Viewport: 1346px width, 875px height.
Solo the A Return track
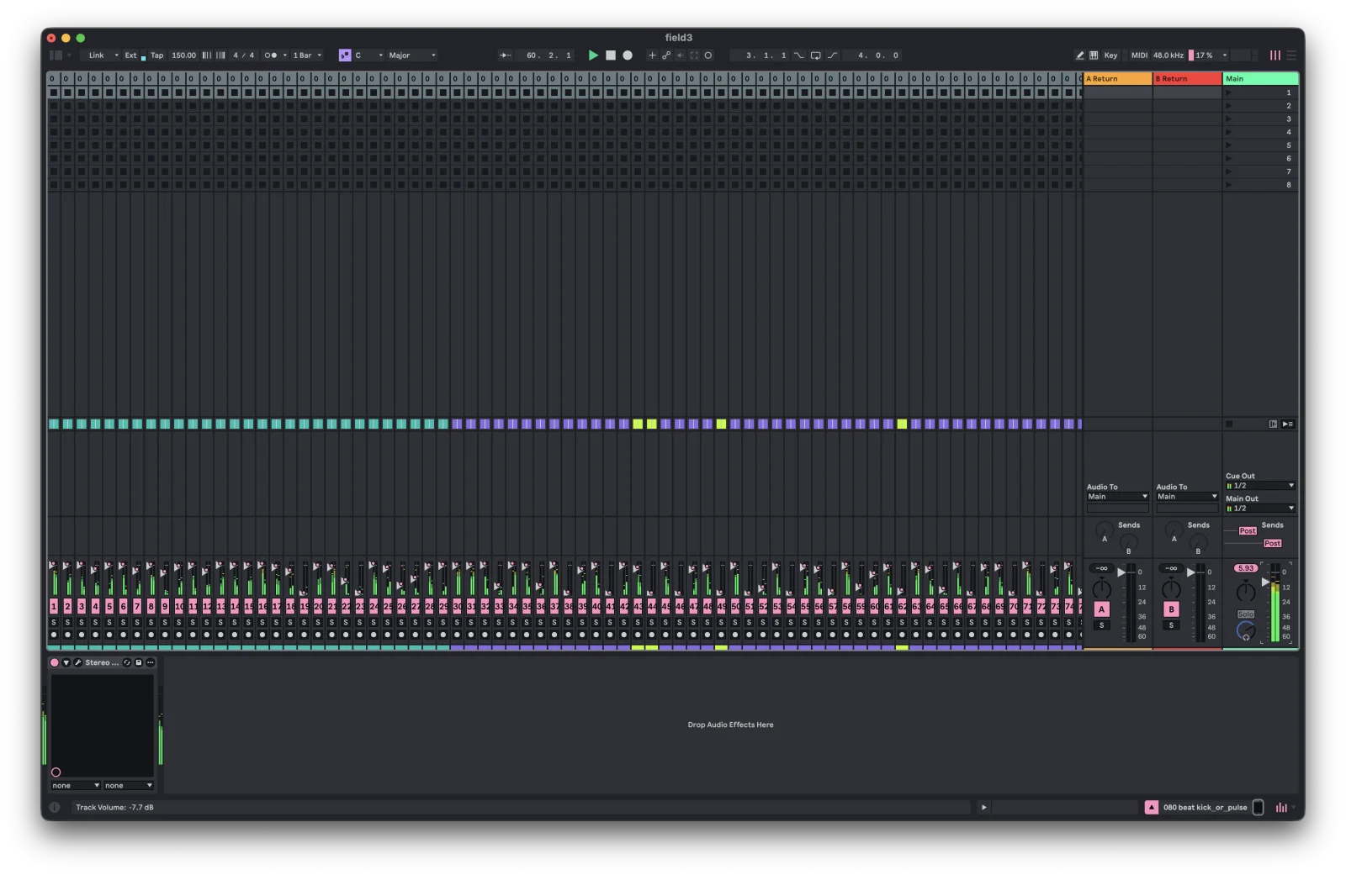point(1101,626)
